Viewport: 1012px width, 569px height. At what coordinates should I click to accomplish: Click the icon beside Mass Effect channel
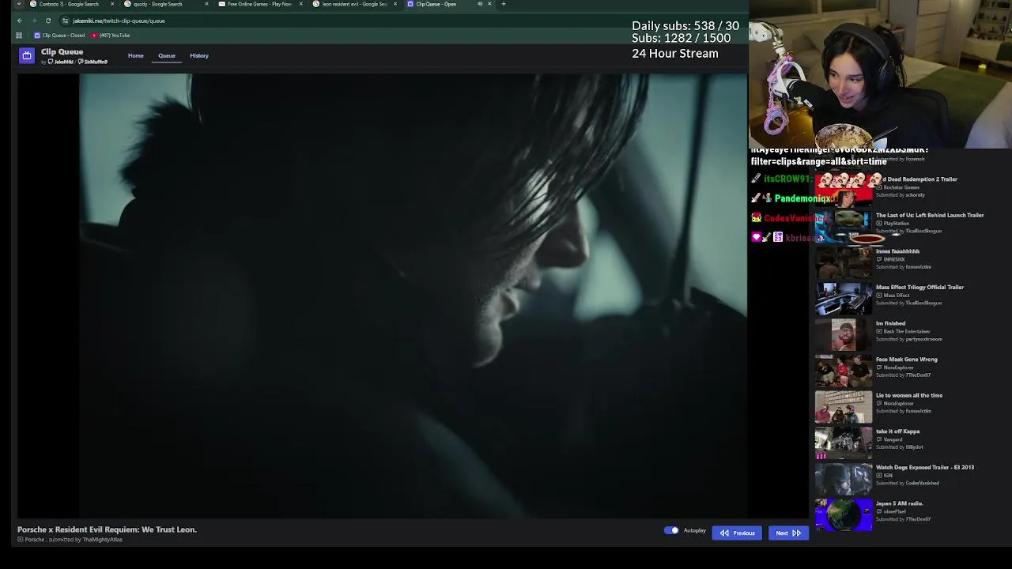(x=879, y=296)
